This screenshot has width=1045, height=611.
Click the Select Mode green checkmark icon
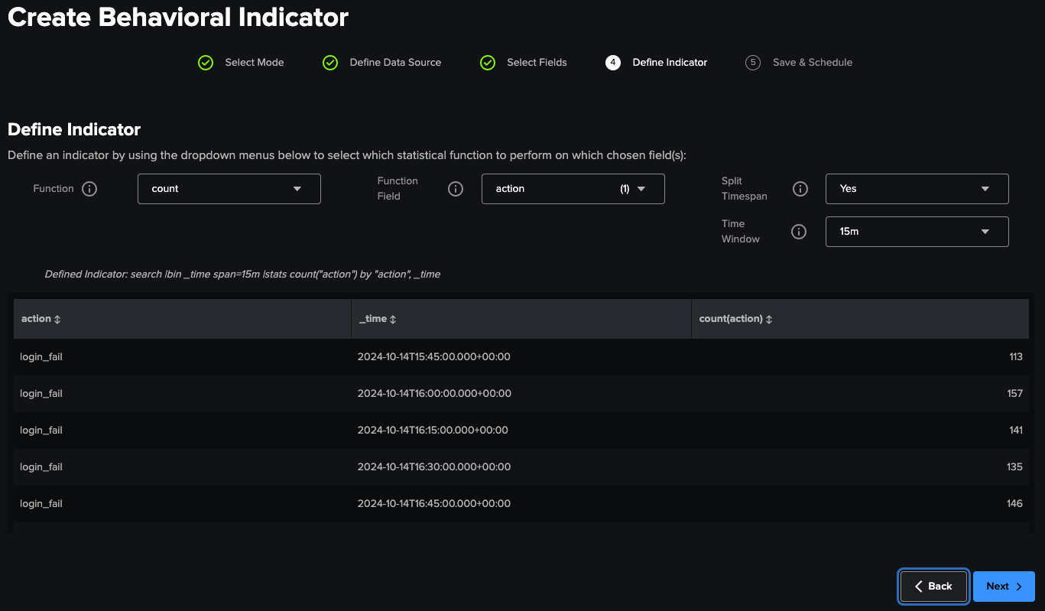[x=206, y=63]
